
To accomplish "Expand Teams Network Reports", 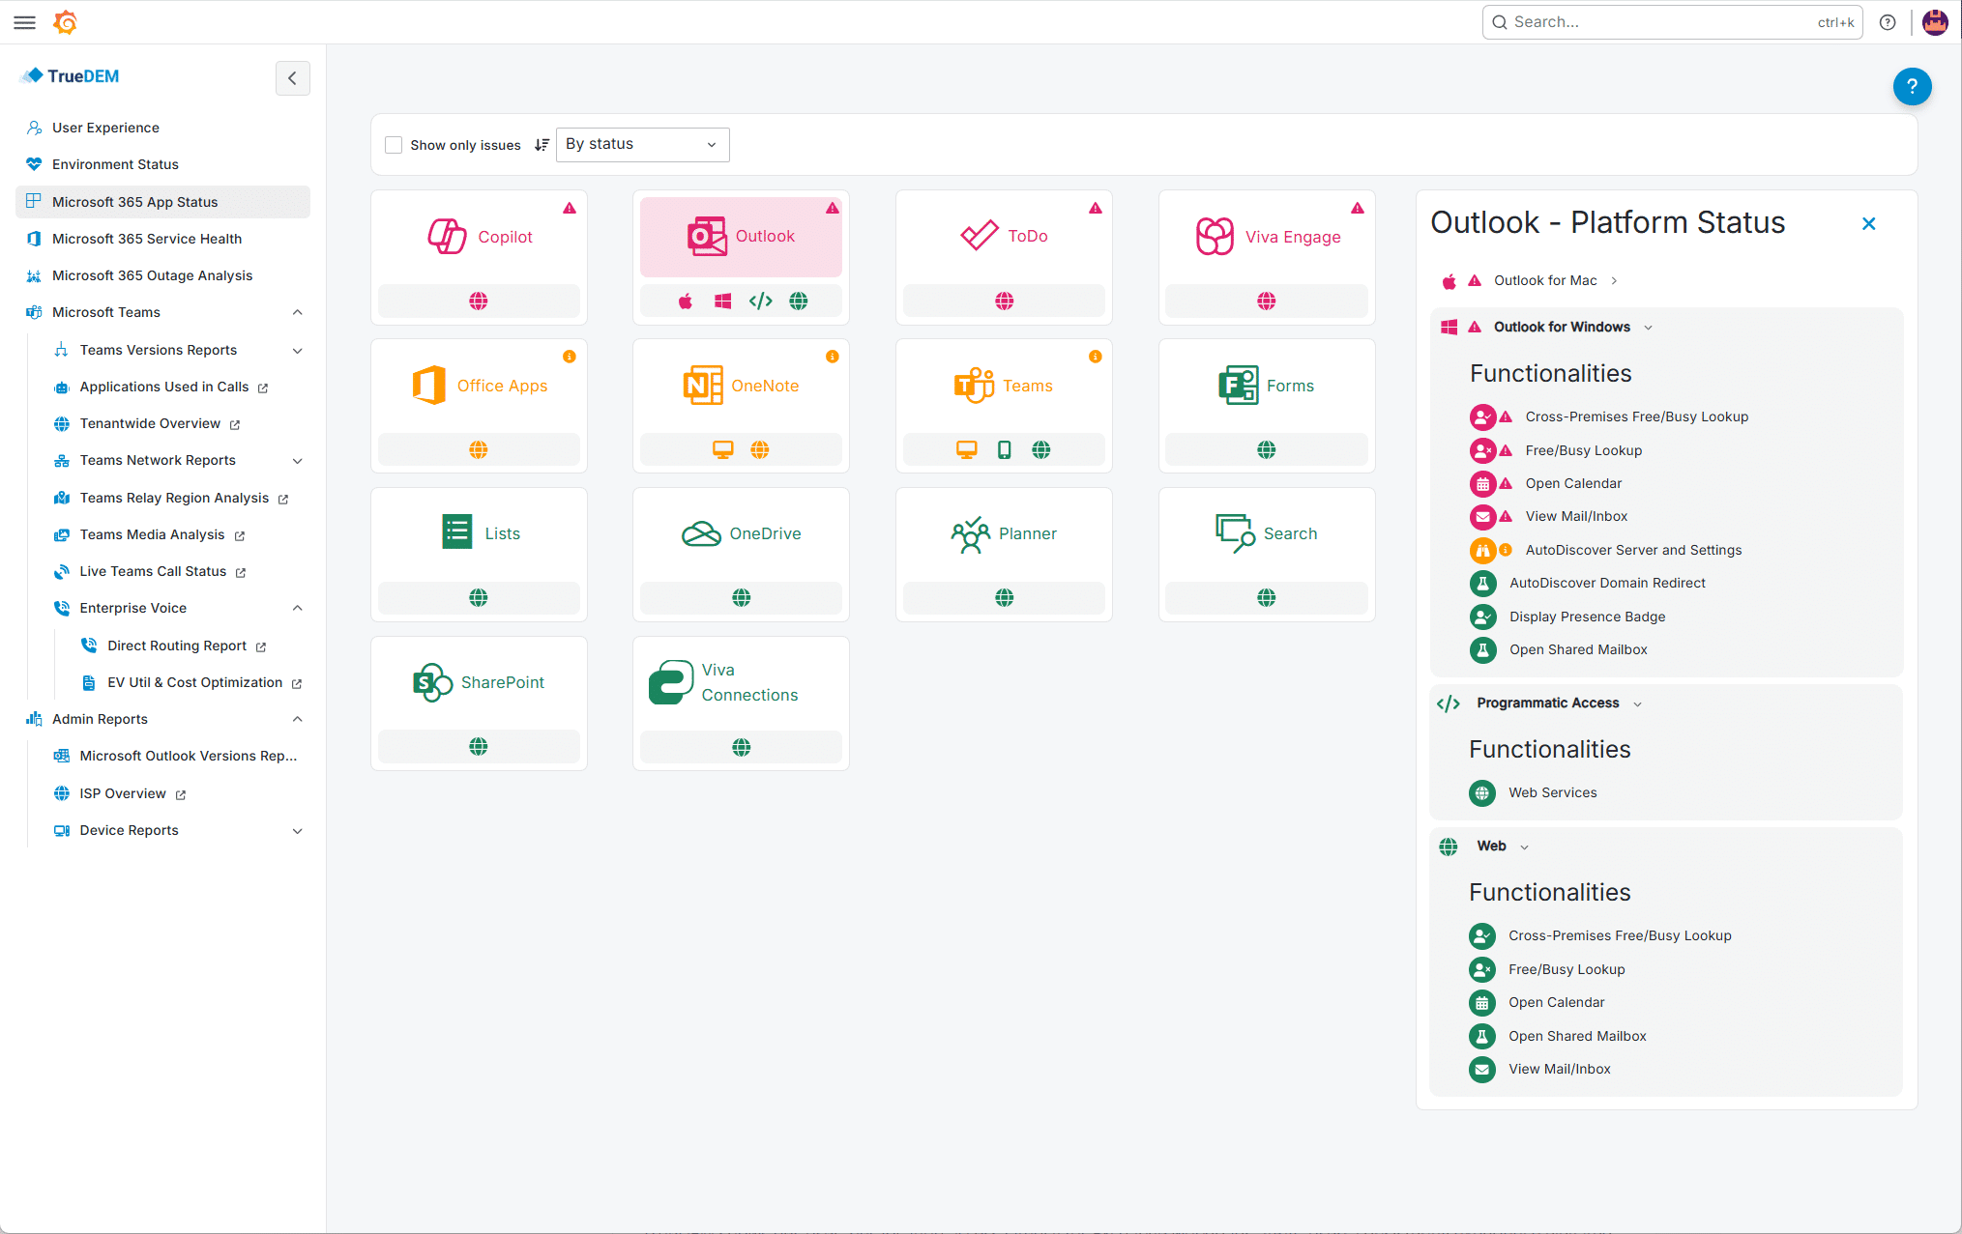I will [x=298, y=461].
